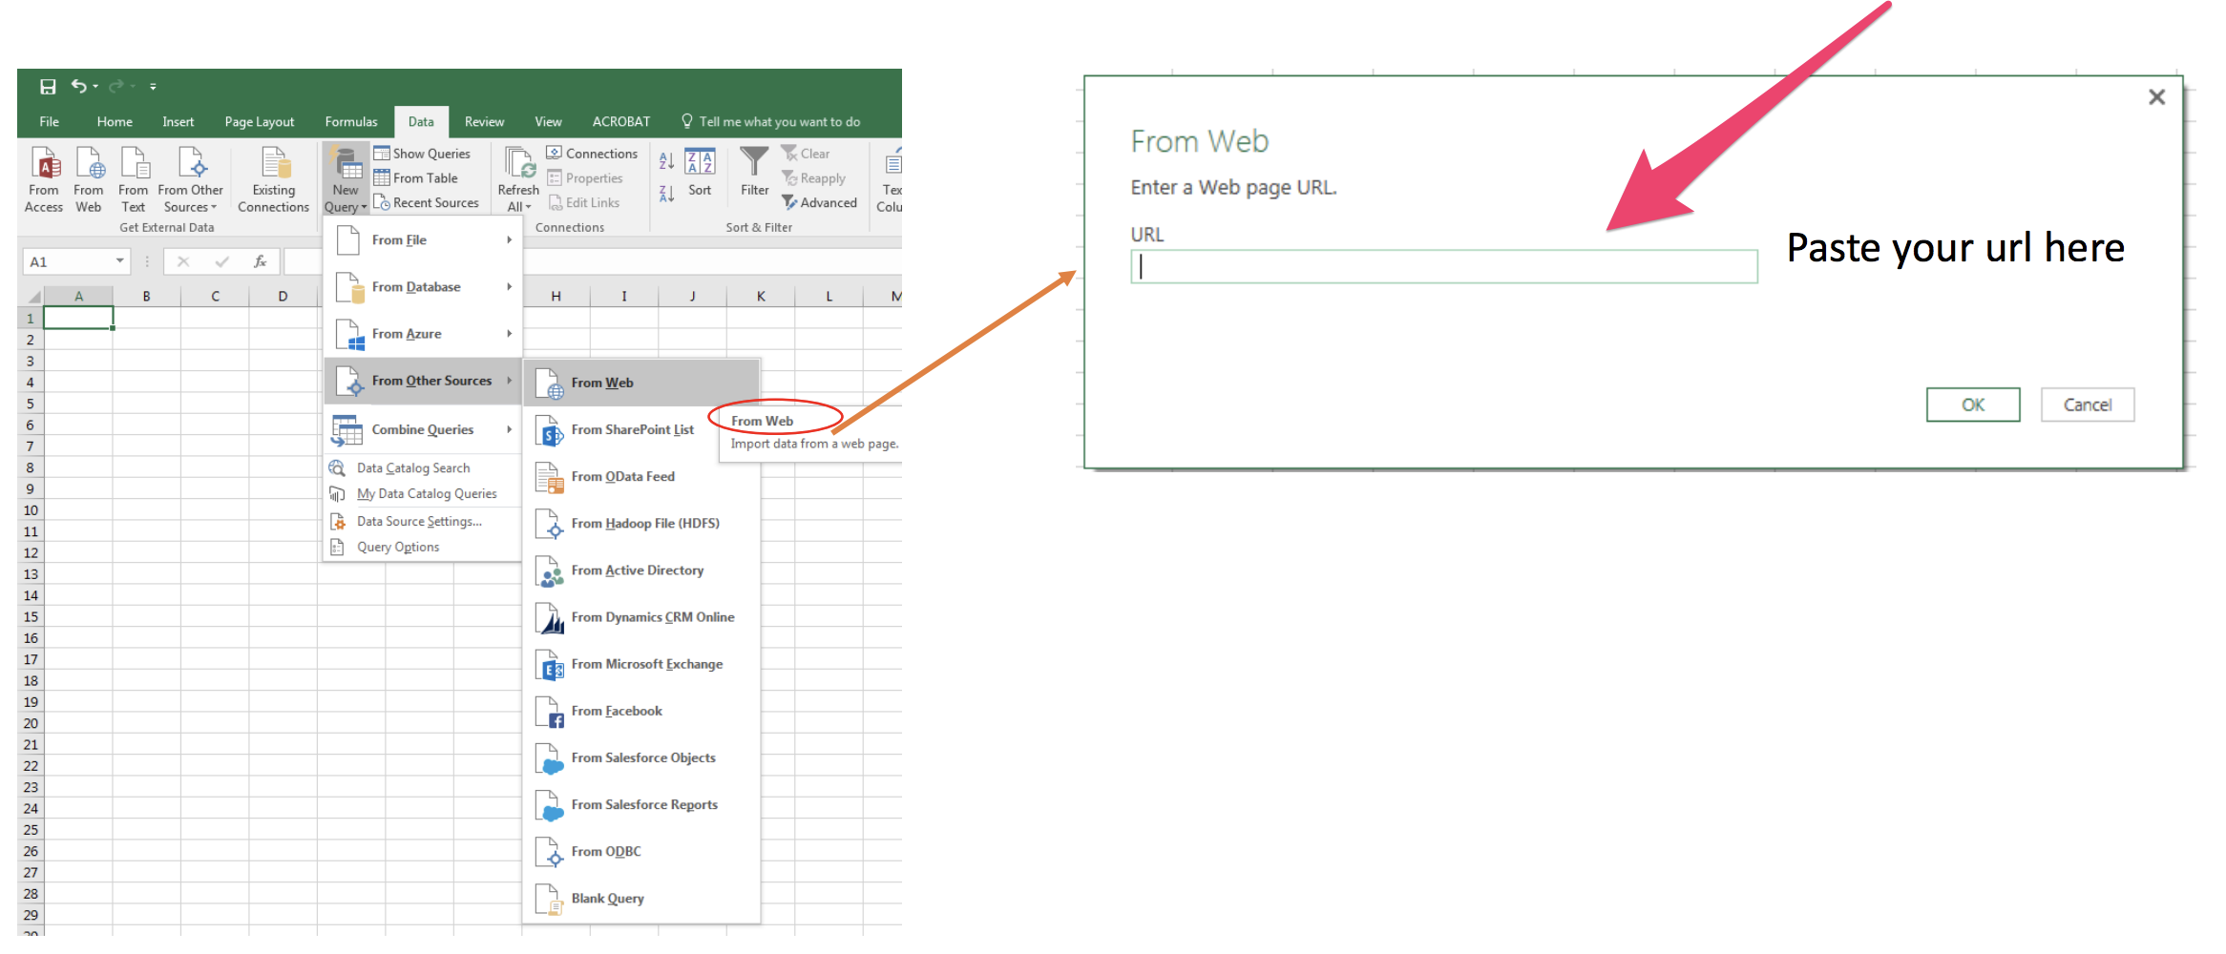The height and width of the screenshot is (954, 2226).
Task: Select From Microsoft Exchange option
Action: 641,664
